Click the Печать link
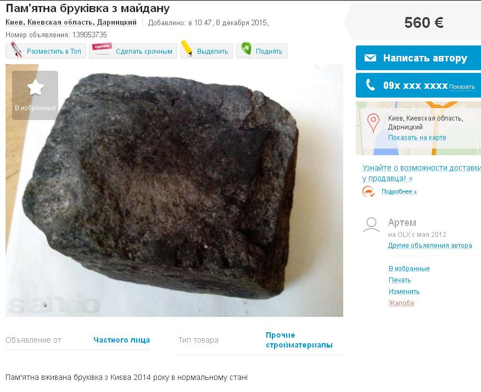 coord(399,280)
